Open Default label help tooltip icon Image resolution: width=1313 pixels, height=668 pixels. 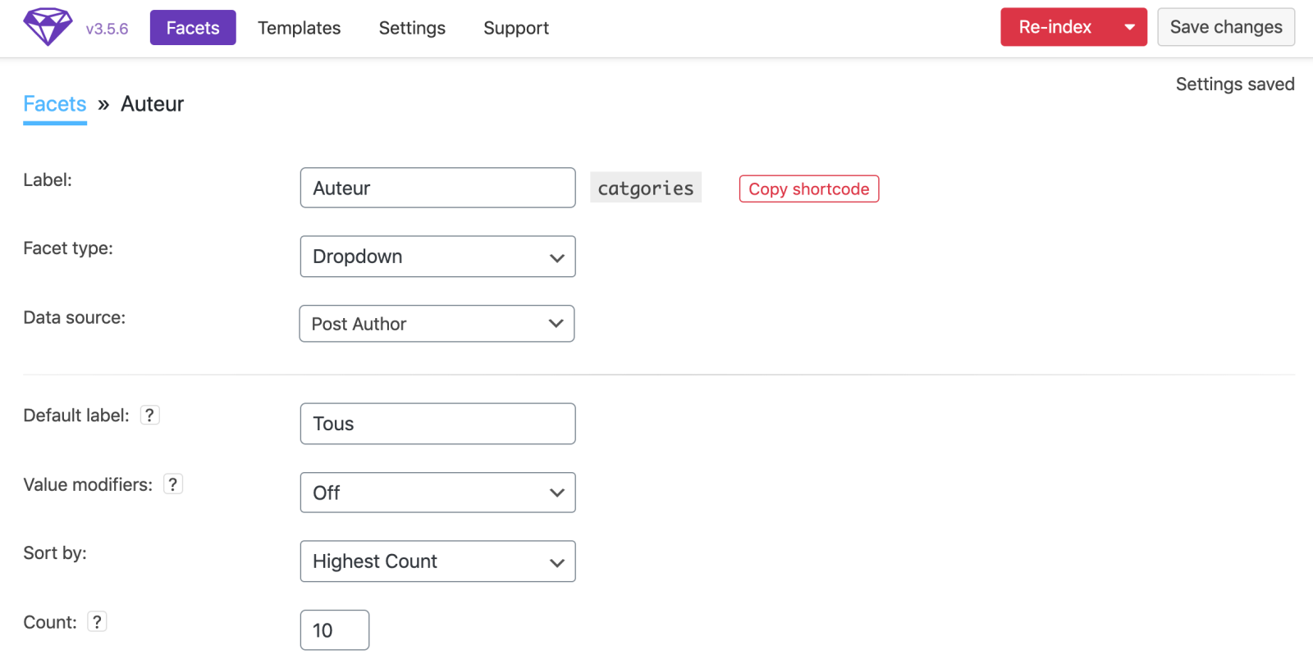[149, 416]
